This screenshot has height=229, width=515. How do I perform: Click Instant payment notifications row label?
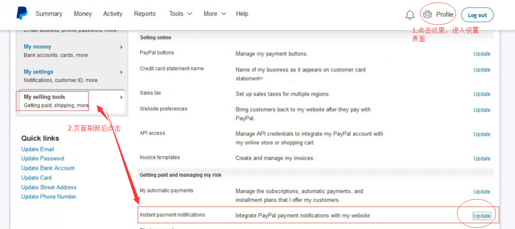click(x=172, y=215)
